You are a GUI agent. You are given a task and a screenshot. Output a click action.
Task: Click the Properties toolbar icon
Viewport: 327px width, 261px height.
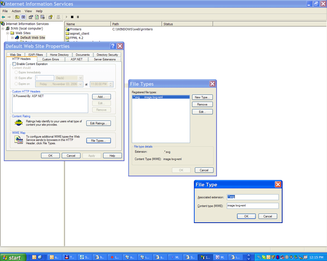31,17
